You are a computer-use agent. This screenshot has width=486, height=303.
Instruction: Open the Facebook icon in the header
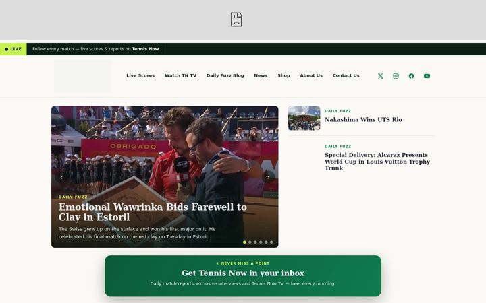pos(411,76)
